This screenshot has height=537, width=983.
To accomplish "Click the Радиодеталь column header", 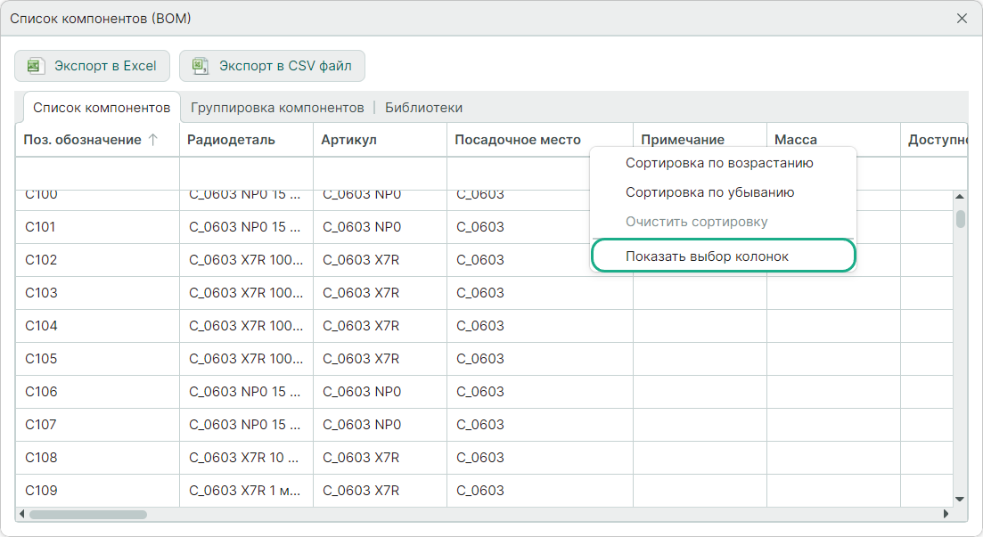I will click(x=232, y=140).
